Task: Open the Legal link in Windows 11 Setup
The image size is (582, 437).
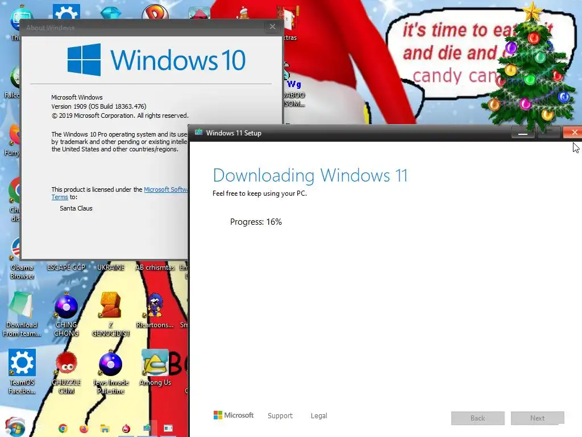Action: point(319,415)
